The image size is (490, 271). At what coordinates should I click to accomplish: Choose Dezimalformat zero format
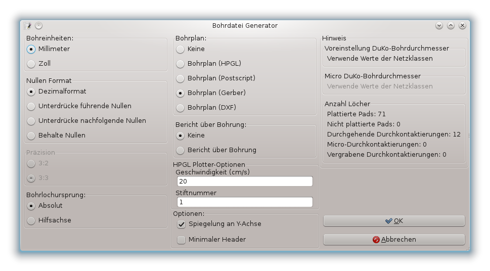57,92
